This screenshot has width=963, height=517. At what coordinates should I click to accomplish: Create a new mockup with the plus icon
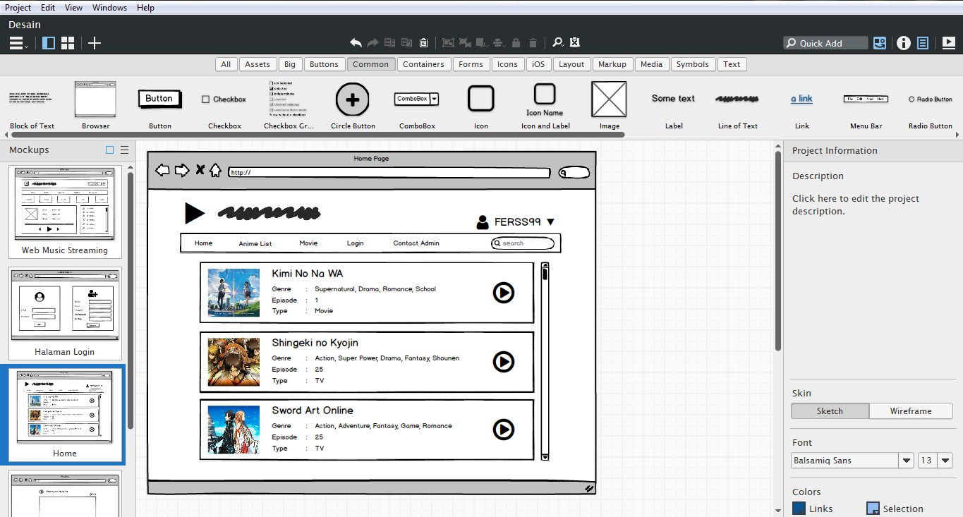tap(94, 42)
